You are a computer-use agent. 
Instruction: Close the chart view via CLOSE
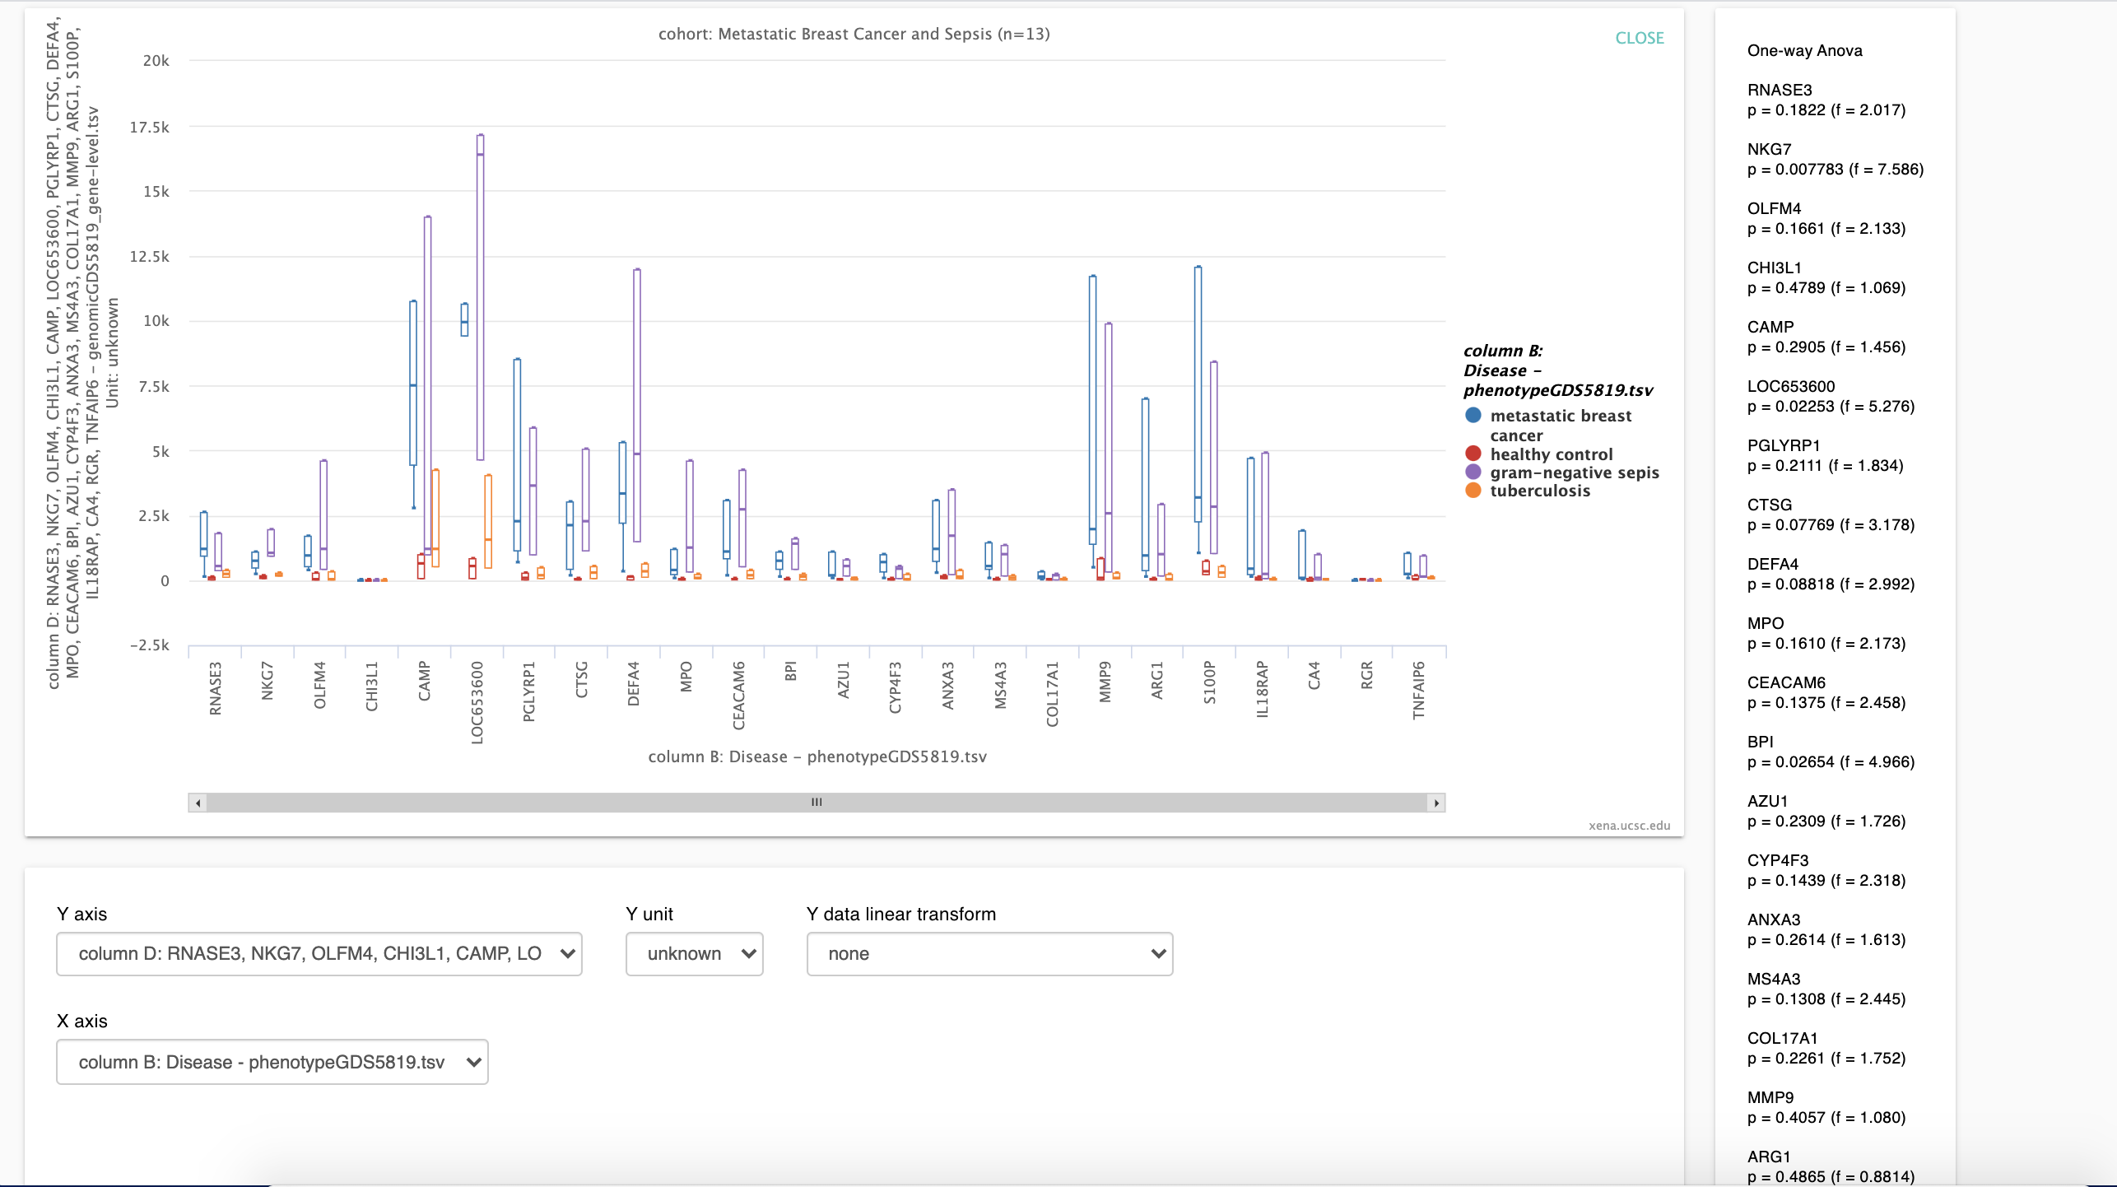coord(1639,38)
